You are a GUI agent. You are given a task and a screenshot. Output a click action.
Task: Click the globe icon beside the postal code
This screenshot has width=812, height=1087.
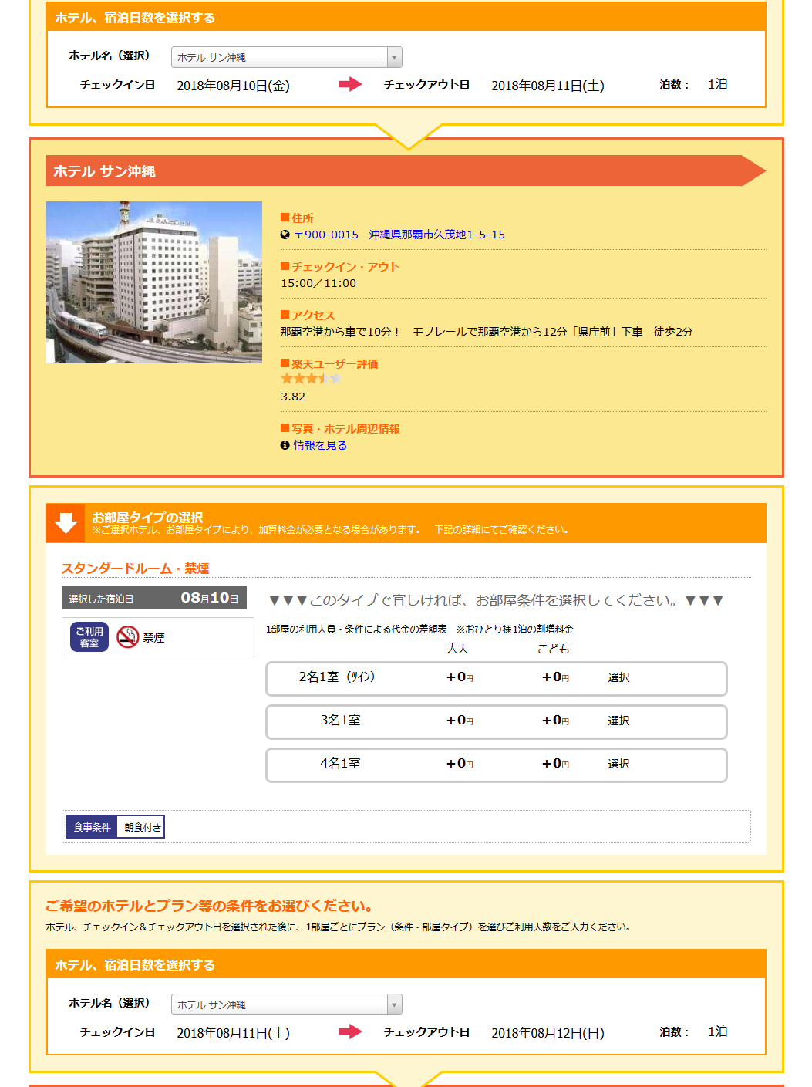pos(285,235)
